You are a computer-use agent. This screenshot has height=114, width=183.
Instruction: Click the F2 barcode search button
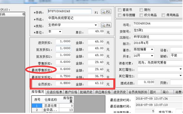(106, 12)
